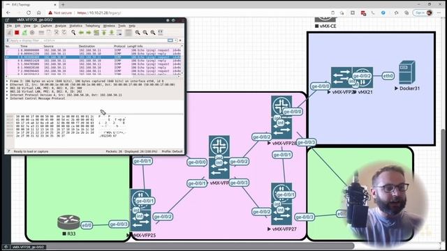447x251 pixels.
Task: Reset packet text to normal size
Action: click(x=153, y=33)
